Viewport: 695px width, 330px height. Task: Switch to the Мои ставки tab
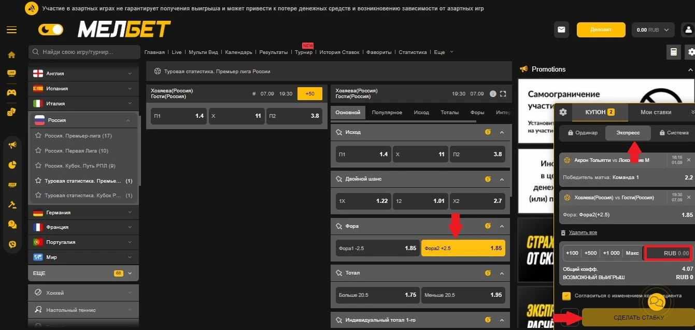tap(656, 112)
